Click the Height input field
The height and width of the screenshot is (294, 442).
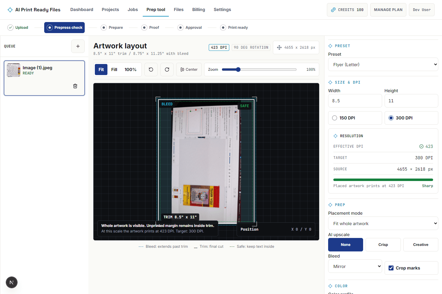[x=411, y=101]
